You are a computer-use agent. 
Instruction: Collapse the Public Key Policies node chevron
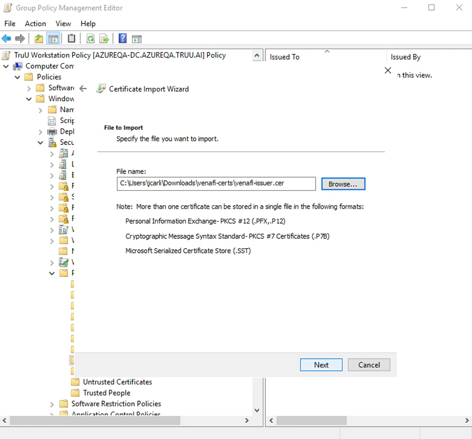pyautogui.click(x=52, y=273)
